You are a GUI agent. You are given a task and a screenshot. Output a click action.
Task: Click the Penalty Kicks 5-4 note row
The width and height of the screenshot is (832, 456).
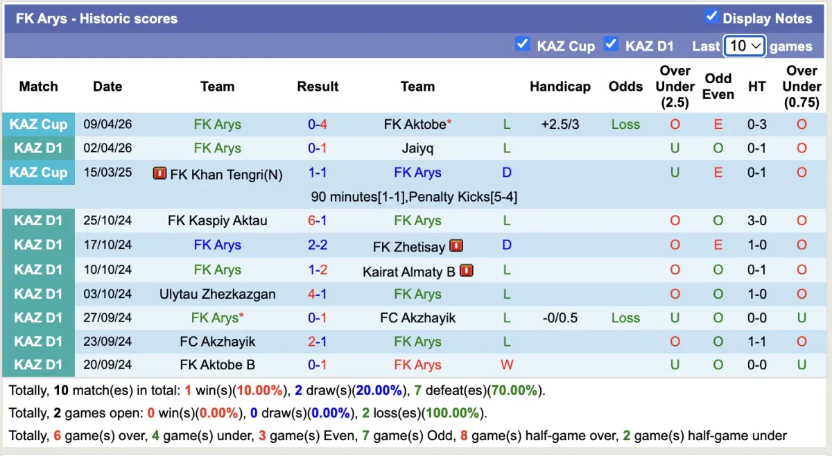coord(414,197)
